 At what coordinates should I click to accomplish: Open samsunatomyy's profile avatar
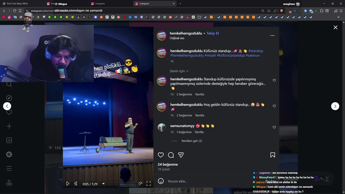coord(162,127)
